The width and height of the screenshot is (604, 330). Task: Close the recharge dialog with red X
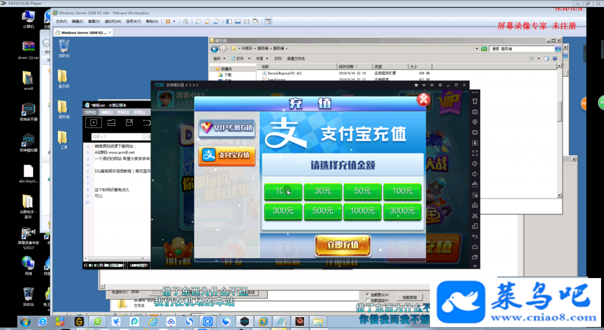tap(424, 99)
